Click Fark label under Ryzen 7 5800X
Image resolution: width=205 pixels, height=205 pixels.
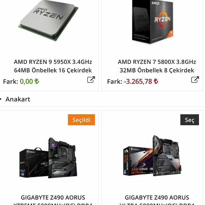click(x=115, y=81)
